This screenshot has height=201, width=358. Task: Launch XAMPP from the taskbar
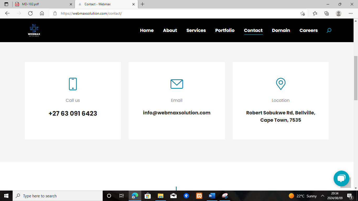pos(199,196)
